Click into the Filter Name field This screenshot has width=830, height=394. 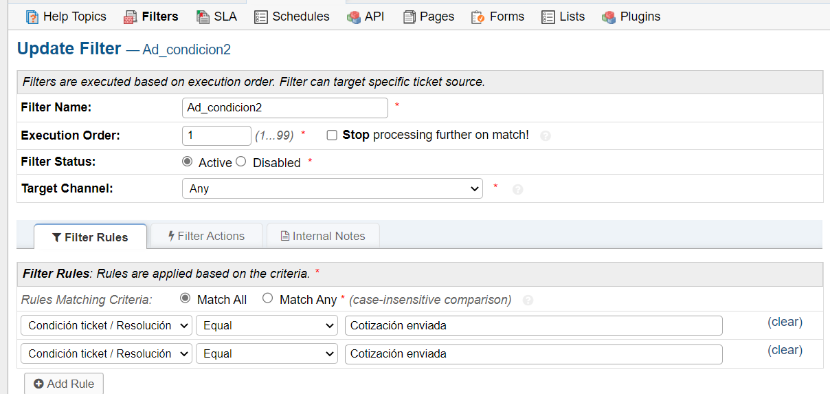284,108
